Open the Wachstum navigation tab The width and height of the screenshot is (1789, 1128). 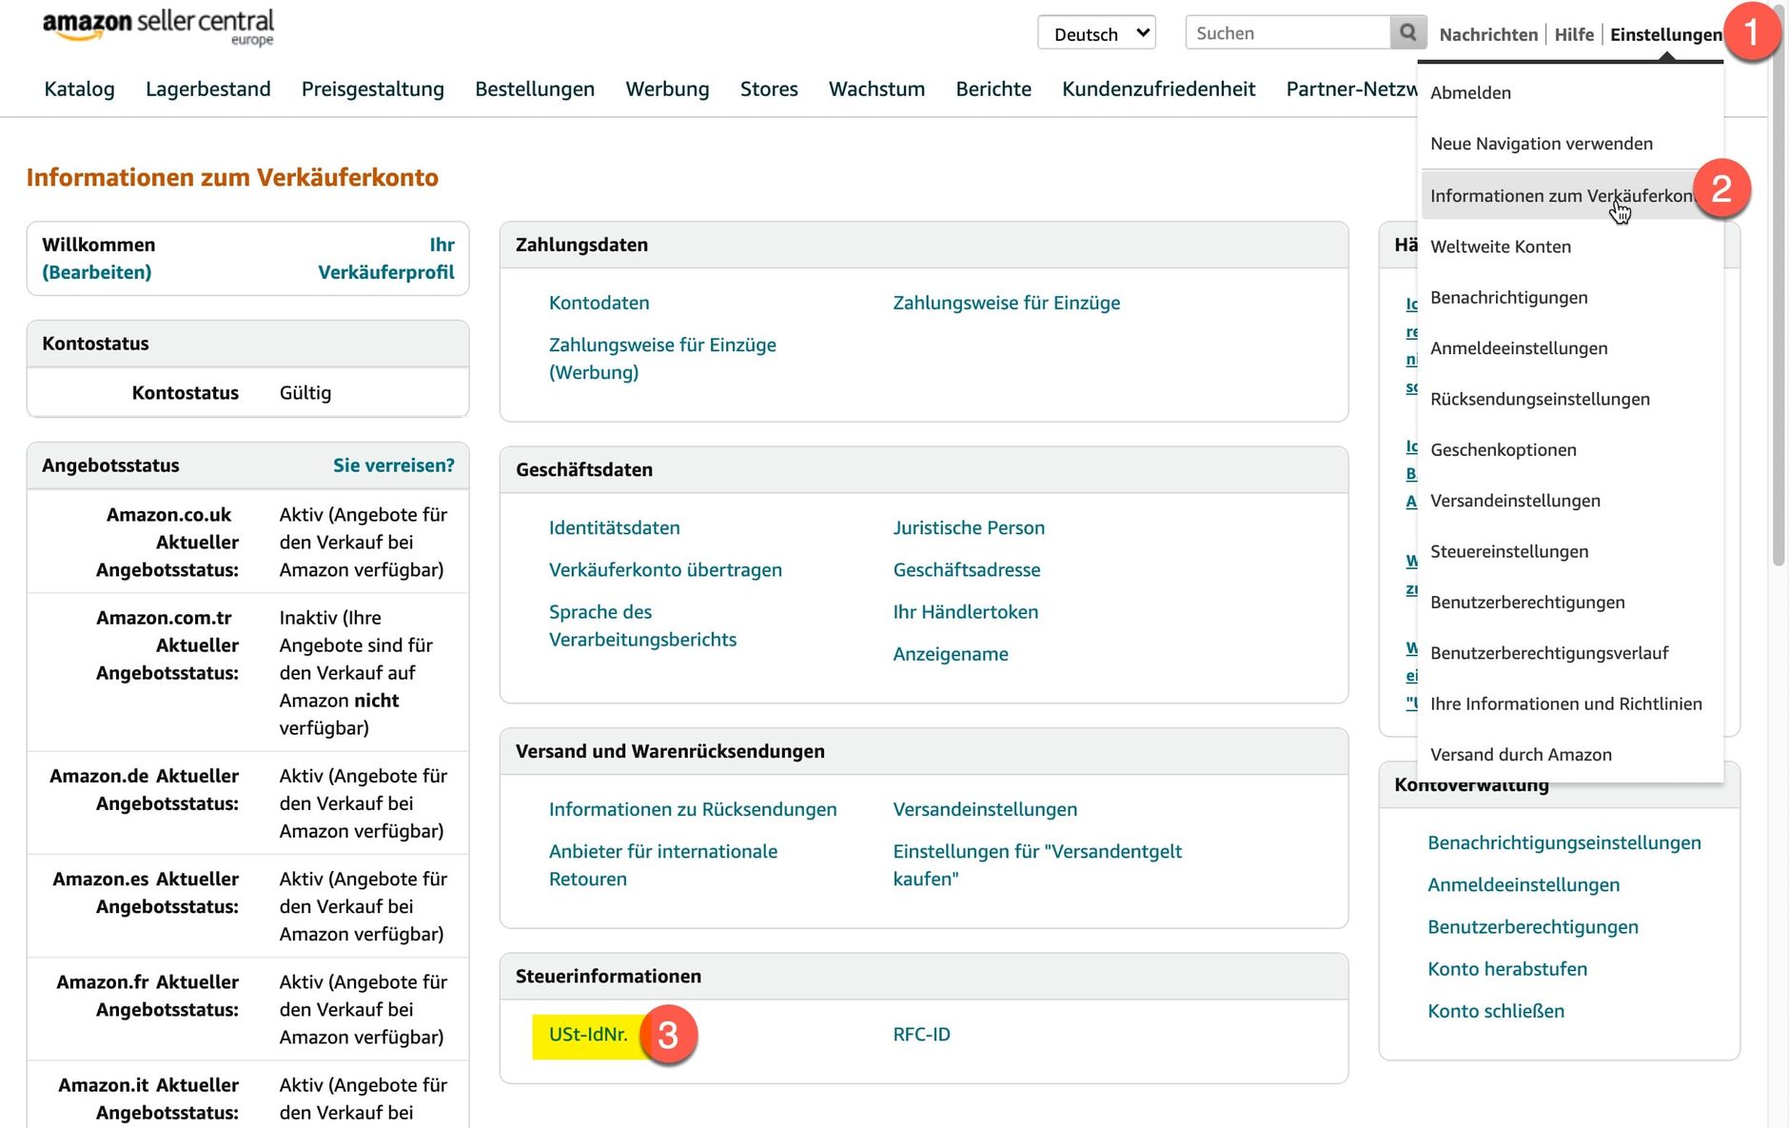pyautogui.click(x=876, y=89)
